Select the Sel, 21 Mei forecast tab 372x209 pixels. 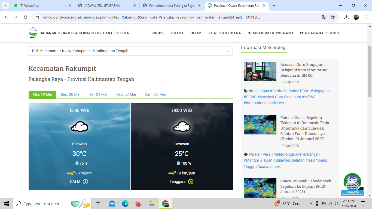[98, 94]
